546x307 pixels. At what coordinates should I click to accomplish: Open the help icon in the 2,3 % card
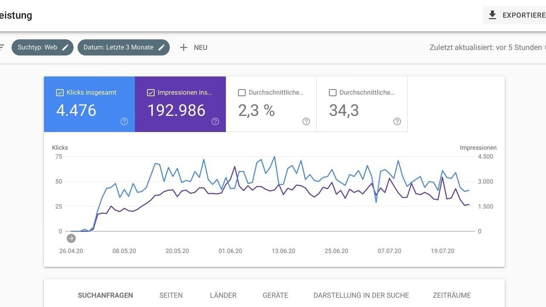pyautogui.click(x=306, y=122)
